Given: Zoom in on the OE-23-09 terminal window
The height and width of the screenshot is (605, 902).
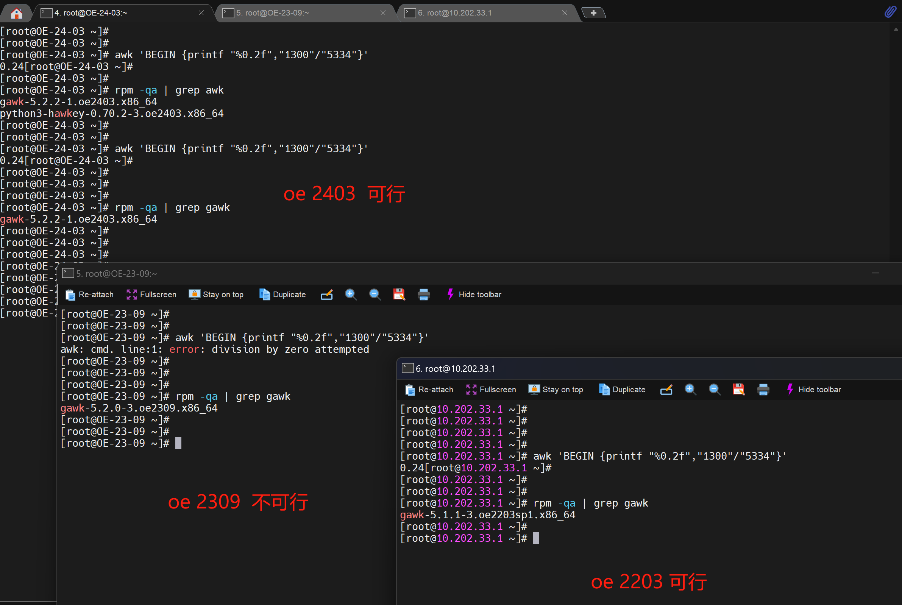Looking at the screenshot, I should (x=350, y=295).
